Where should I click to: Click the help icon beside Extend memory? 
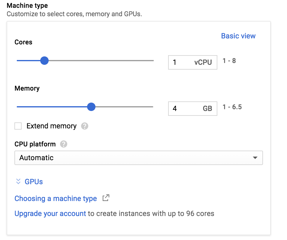[x=85, y=126]
